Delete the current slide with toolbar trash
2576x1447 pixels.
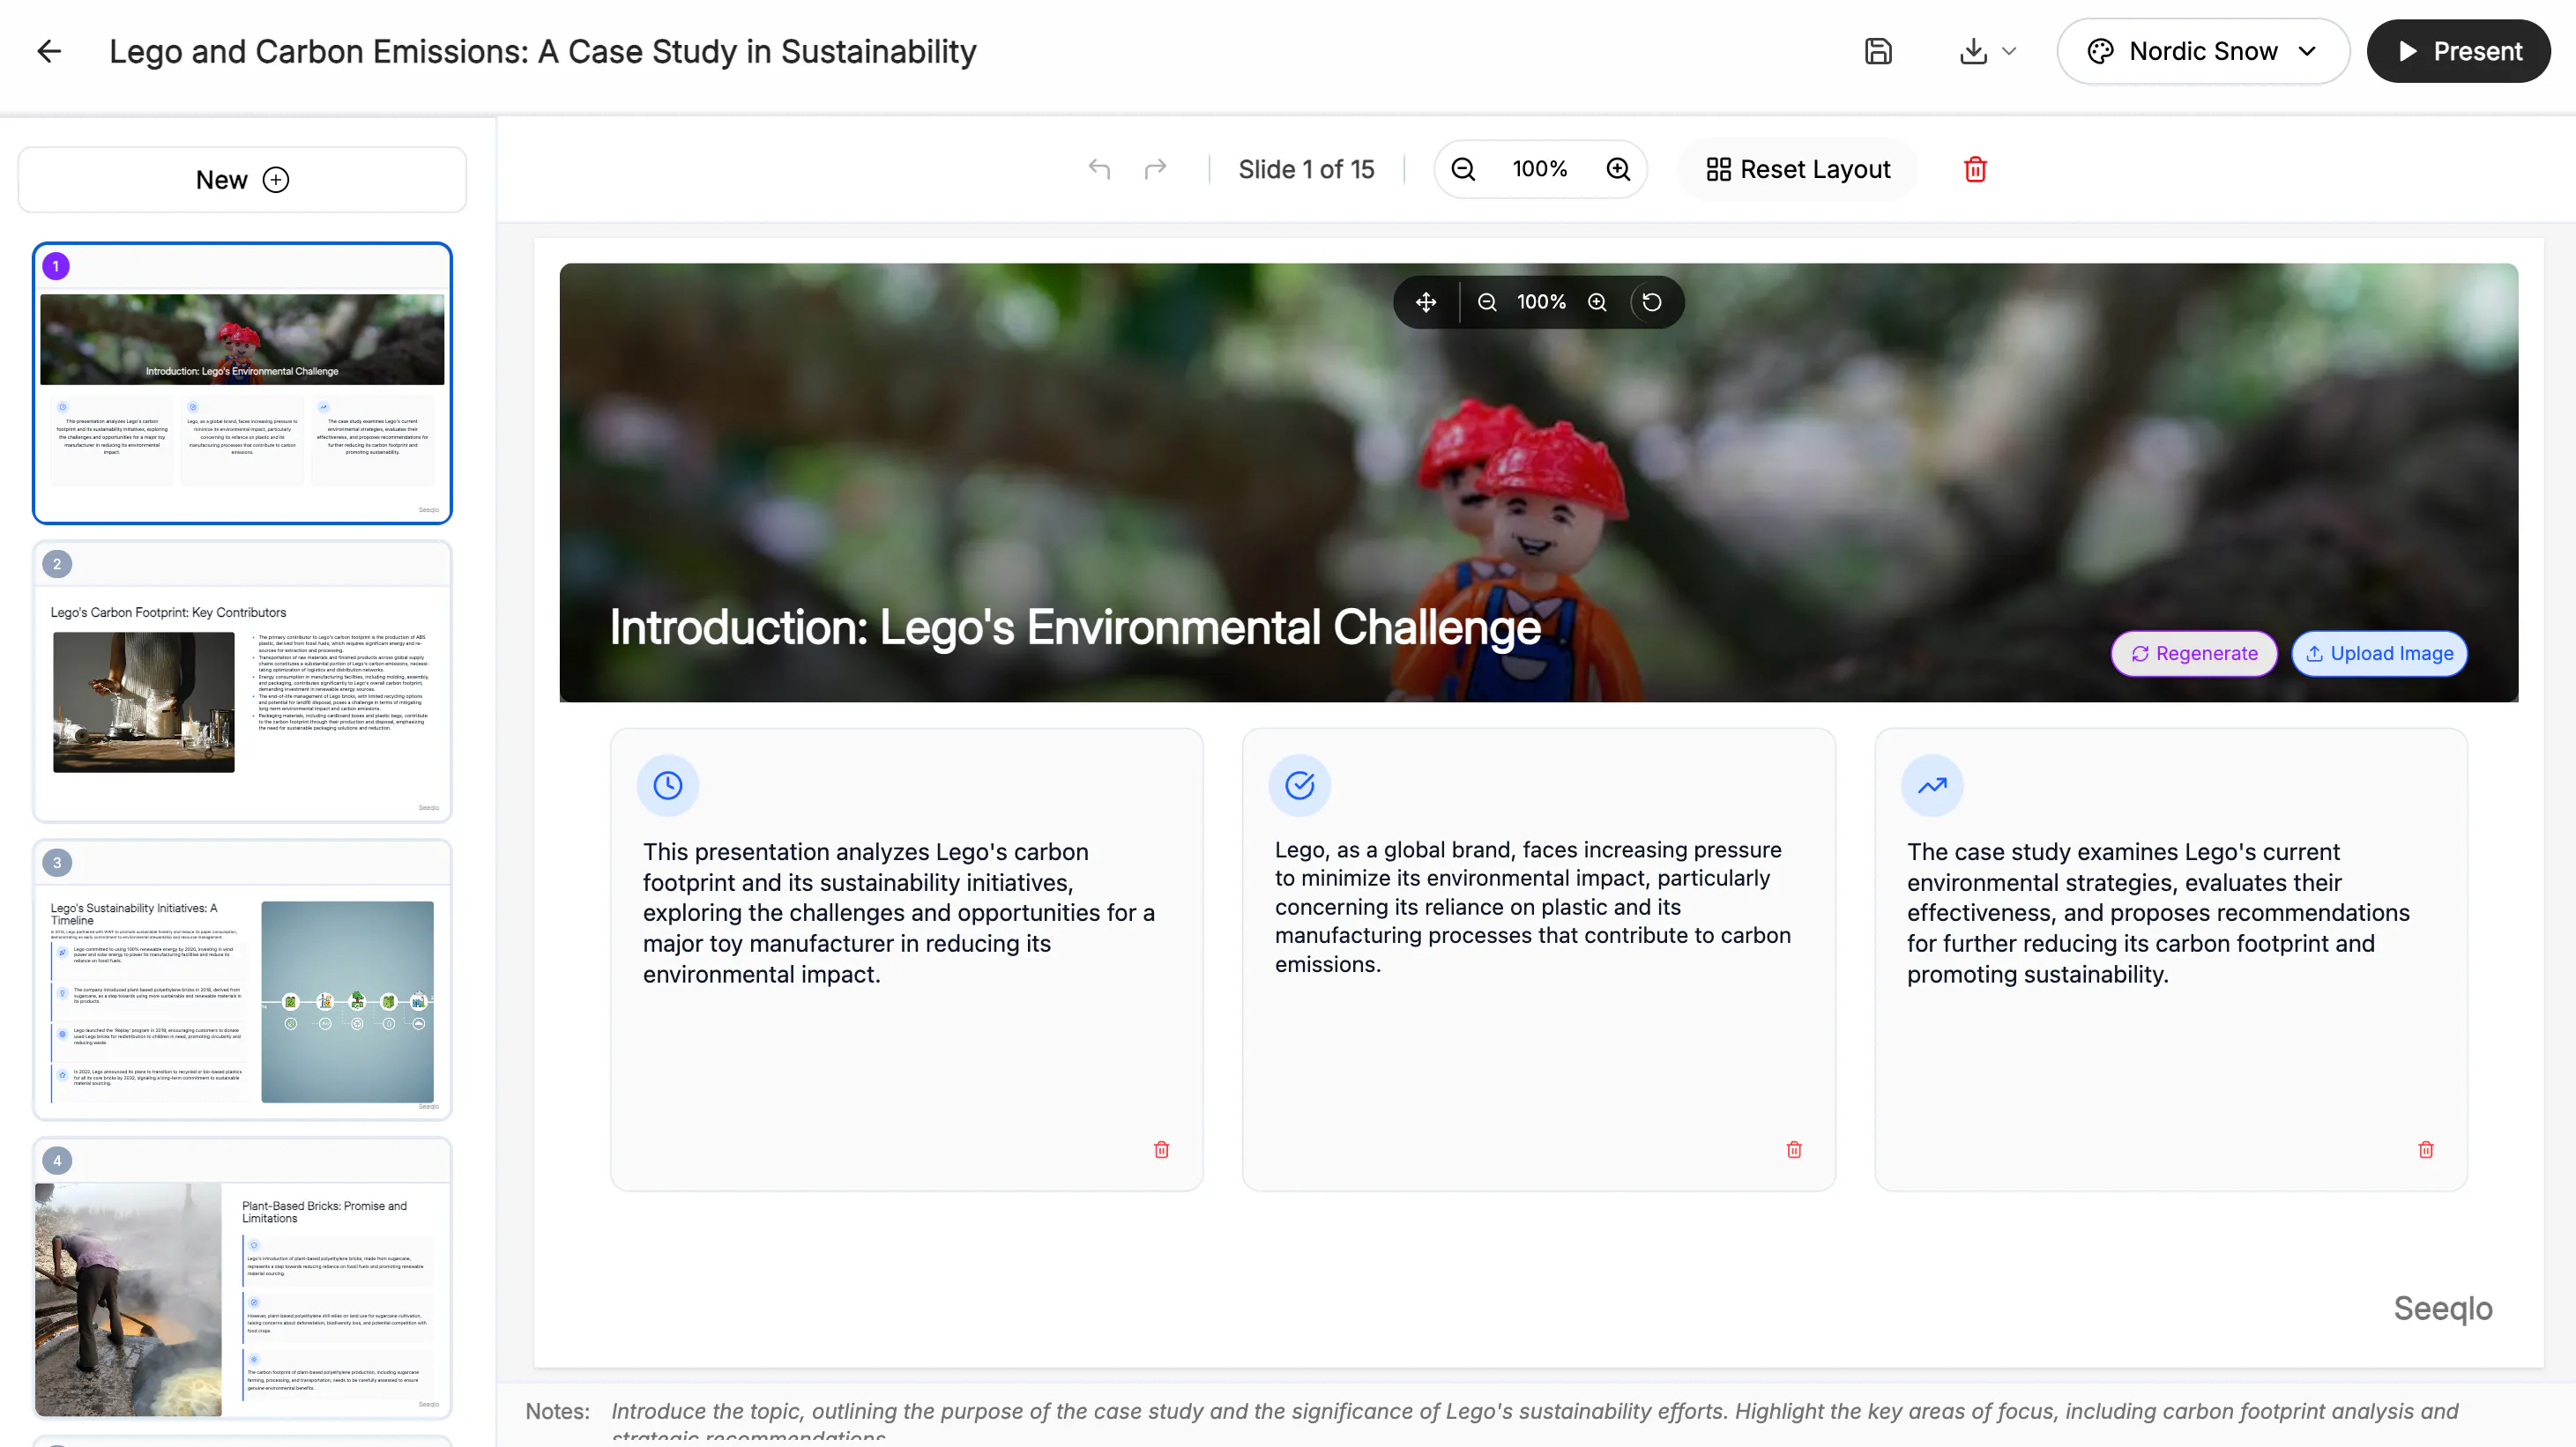click(x=1975, y=169)
